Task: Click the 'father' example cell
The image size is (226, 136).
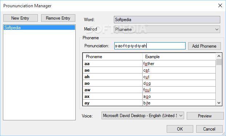Action: (179, 64)
